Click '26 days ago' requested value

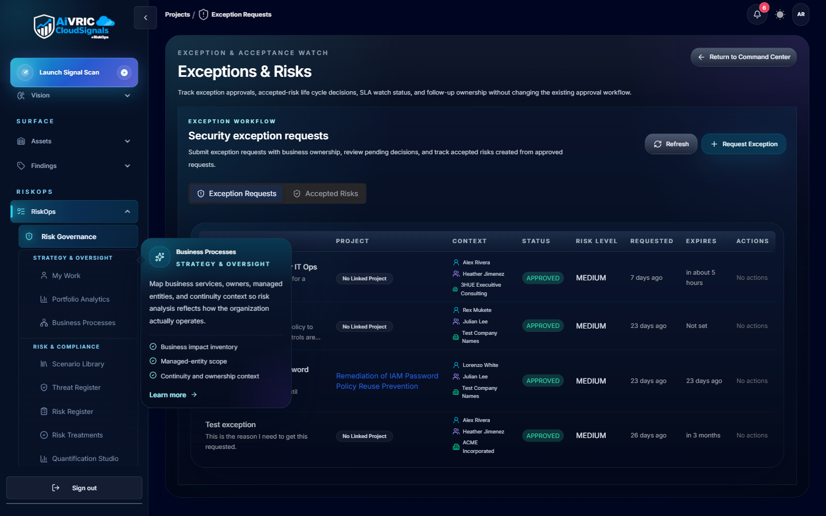tap(648, 436)
